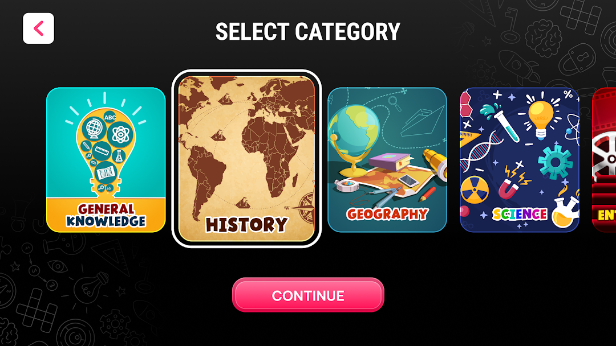
Task: Open the Science category card
Action: pyautogui.click(x=520, y=160)
